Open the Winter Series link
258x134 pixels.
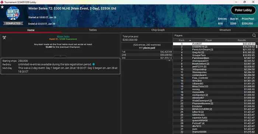(63, 36)
